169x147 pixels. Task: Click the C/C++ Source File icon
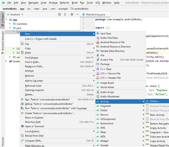click(x=98, y=73)
